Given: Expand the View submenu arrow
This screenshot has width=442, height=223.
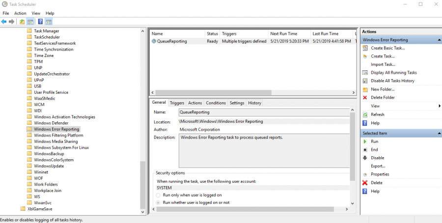Looking at the screenshot, I should pyautogui.click(x=440, y=106).
